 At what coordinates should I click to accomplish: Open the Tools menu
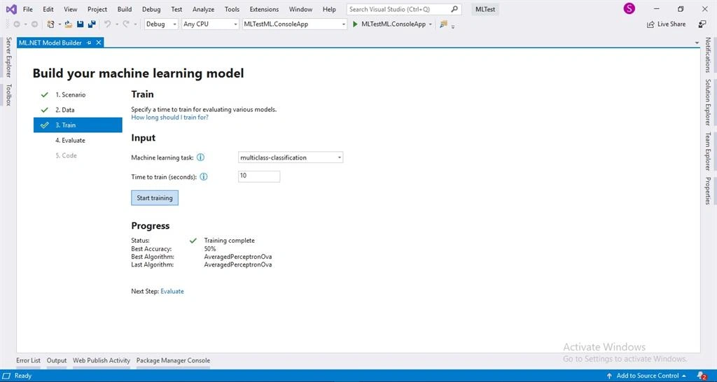click(232, 9)
